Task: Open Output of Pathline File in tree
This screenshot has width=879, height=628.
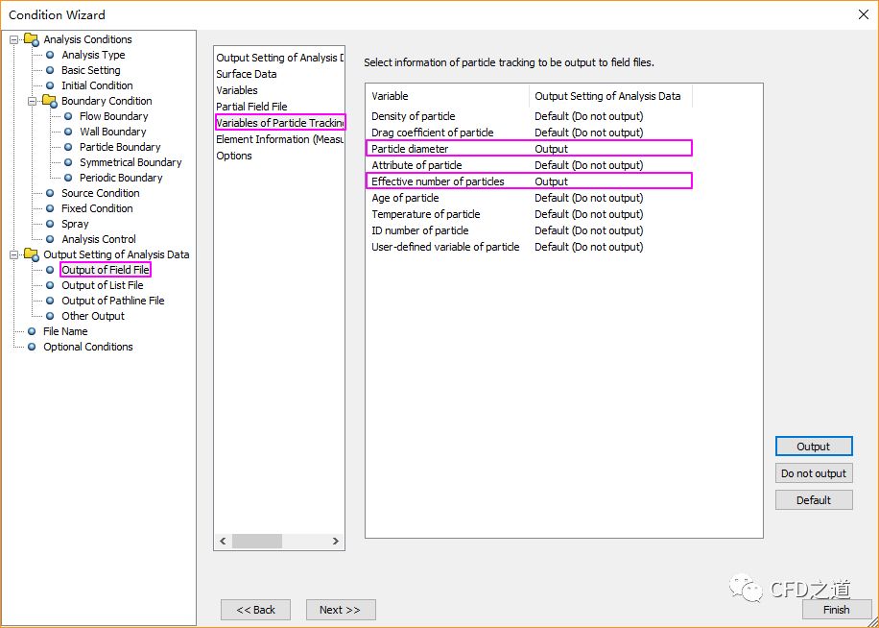Action: [x=112, y=301]
